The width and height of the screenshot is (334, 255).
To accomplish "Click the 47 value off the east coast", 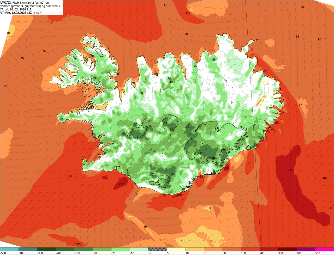I will [x=300, y=105].
